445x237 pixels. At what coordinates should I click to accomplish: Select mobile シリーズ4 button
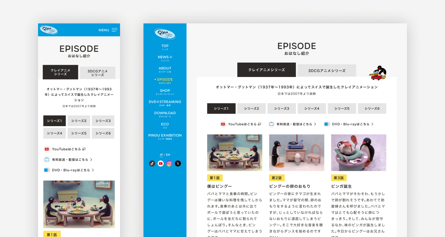[54, 133]
